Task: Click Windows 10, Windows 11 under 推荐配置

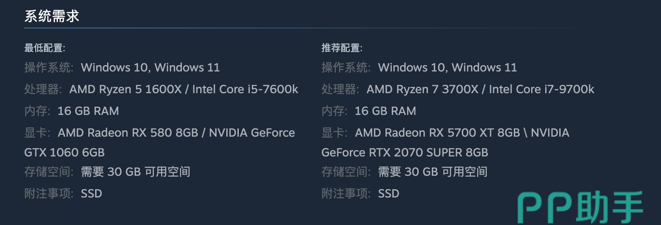Action: click(447, 68)
